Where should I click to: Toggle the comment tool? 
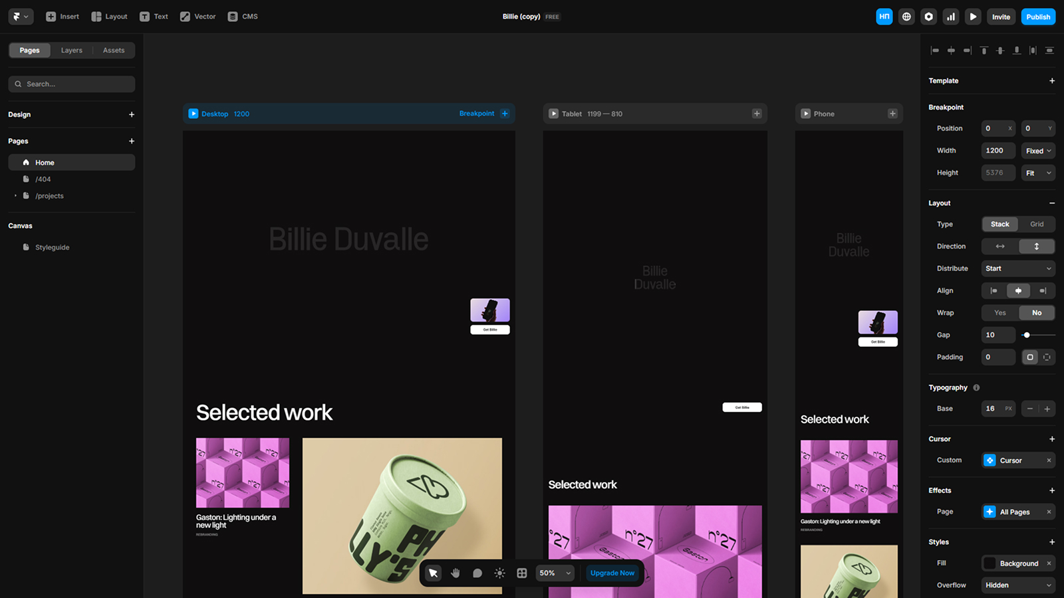(x=477, y=573)
